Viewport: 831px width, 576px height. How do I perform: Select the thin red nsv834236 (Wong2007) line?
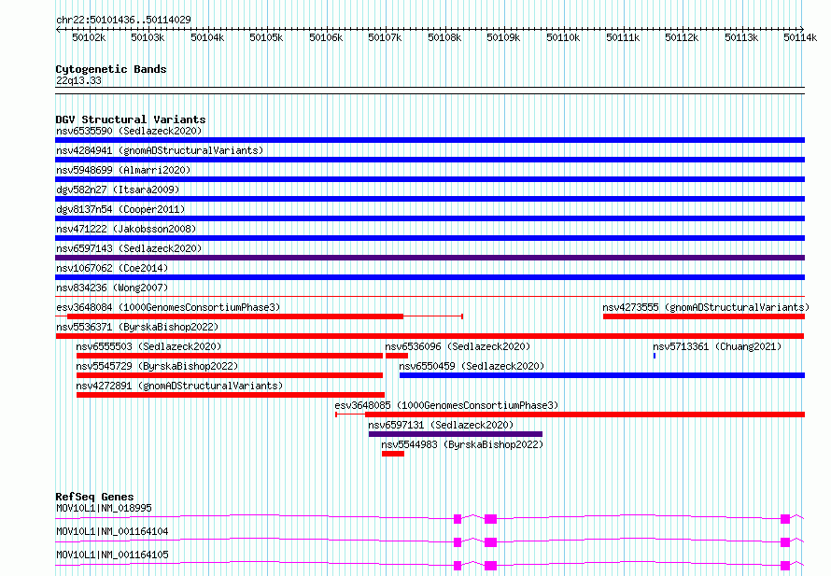(x=430, y=297)
